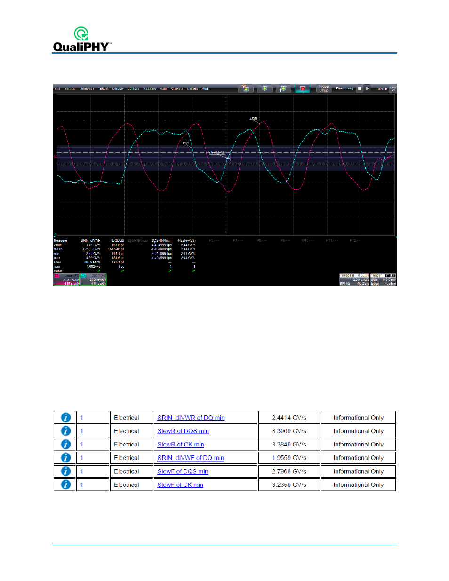The height and width of the screenshot is (581, 449).
Task: Click info icon for SlewF of DQS min row
Action: (x=66, y=471)
